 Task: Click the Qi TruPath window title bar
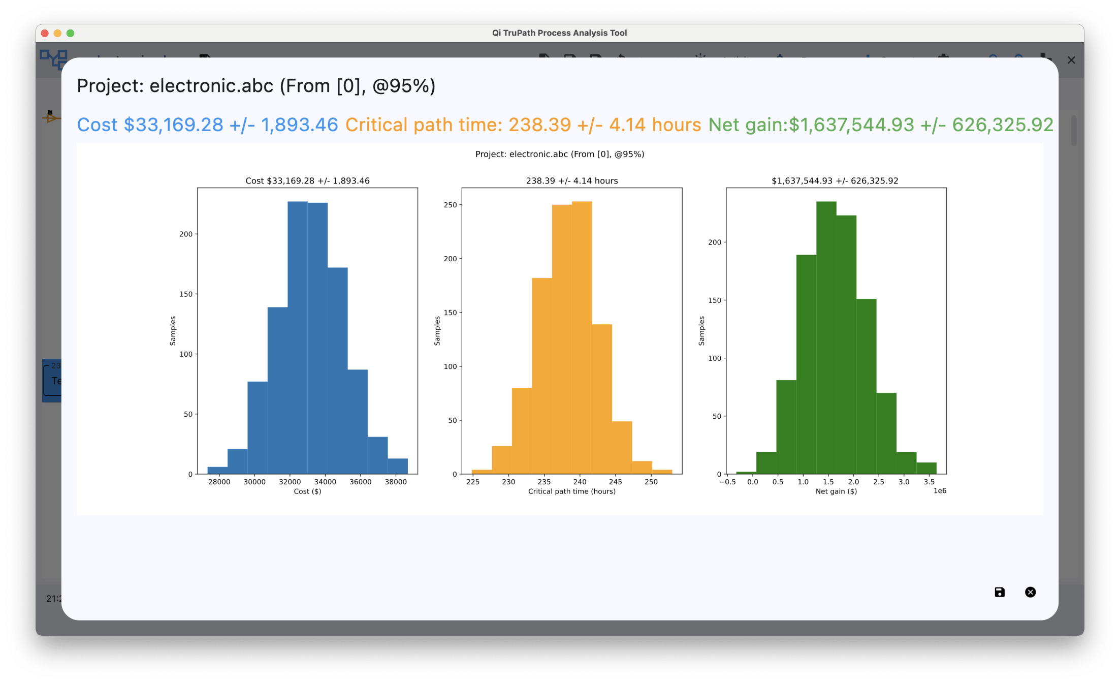(559, 33)
